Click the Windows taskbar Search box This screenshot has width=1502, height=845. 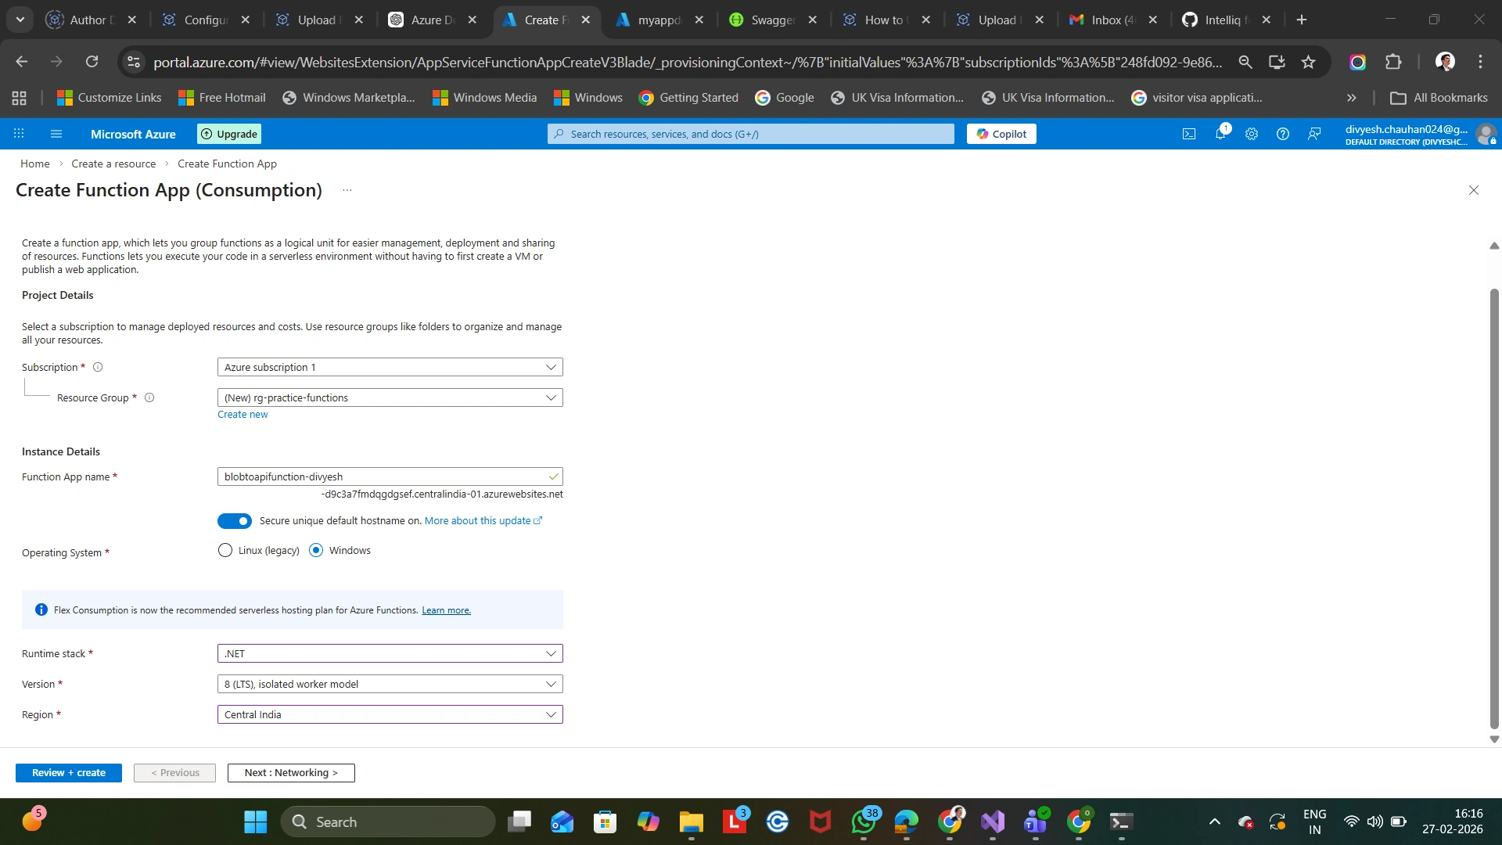point(388,822)
